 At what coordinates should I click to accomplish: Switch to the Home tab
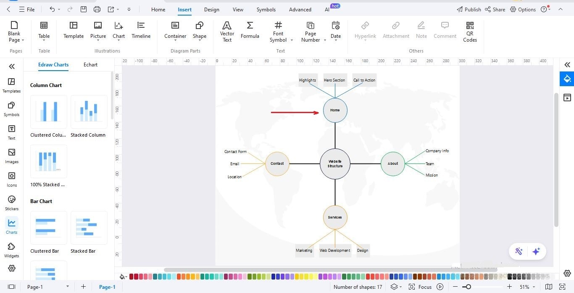tap(158, 9)
